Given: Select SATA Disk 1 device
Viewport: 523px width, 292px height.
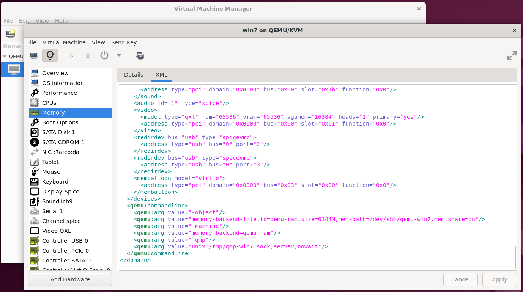Looking at the screenshot, I should pos(71,132).
